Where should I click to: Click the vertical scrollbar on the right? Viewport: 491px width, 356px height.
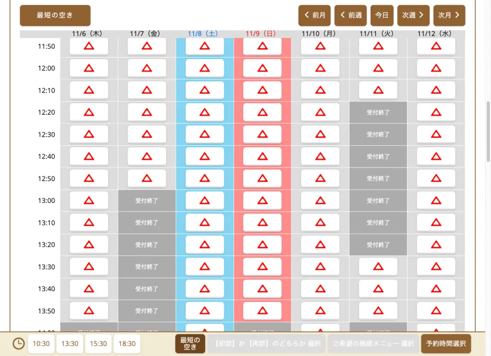(488, 130)
